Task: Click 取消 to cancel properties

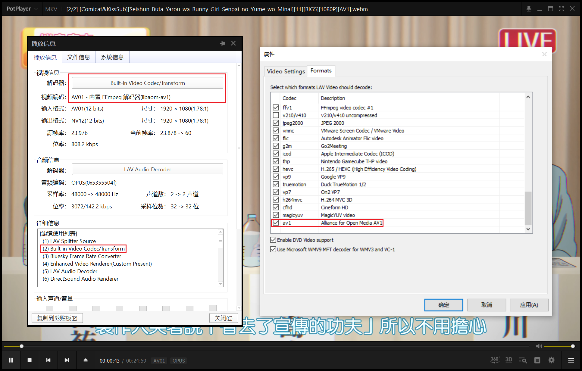Action: (487, 305)
